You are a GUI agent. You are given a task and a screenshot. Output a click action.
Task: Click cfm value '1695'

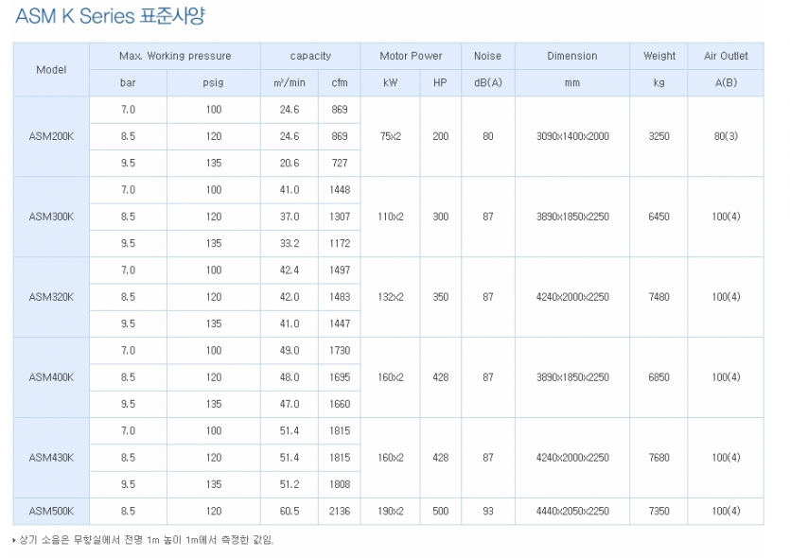click(x=340, y=377)
